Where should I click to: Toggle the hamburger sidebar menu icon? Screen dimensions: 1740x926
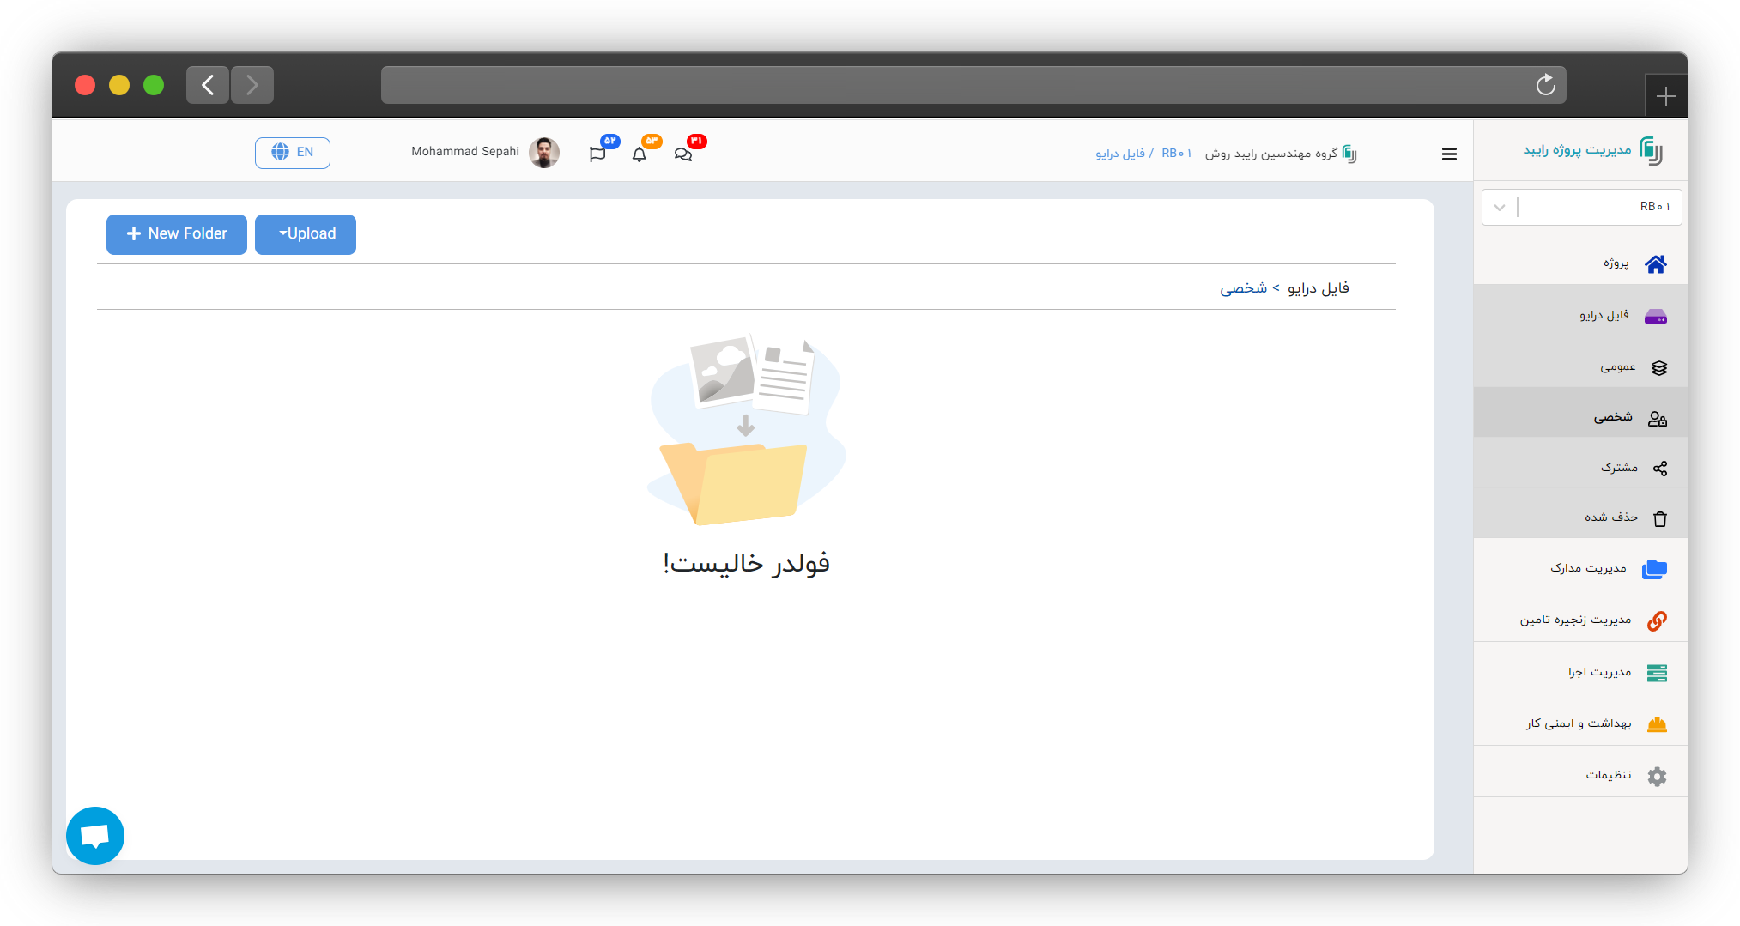coord(1449,154)
